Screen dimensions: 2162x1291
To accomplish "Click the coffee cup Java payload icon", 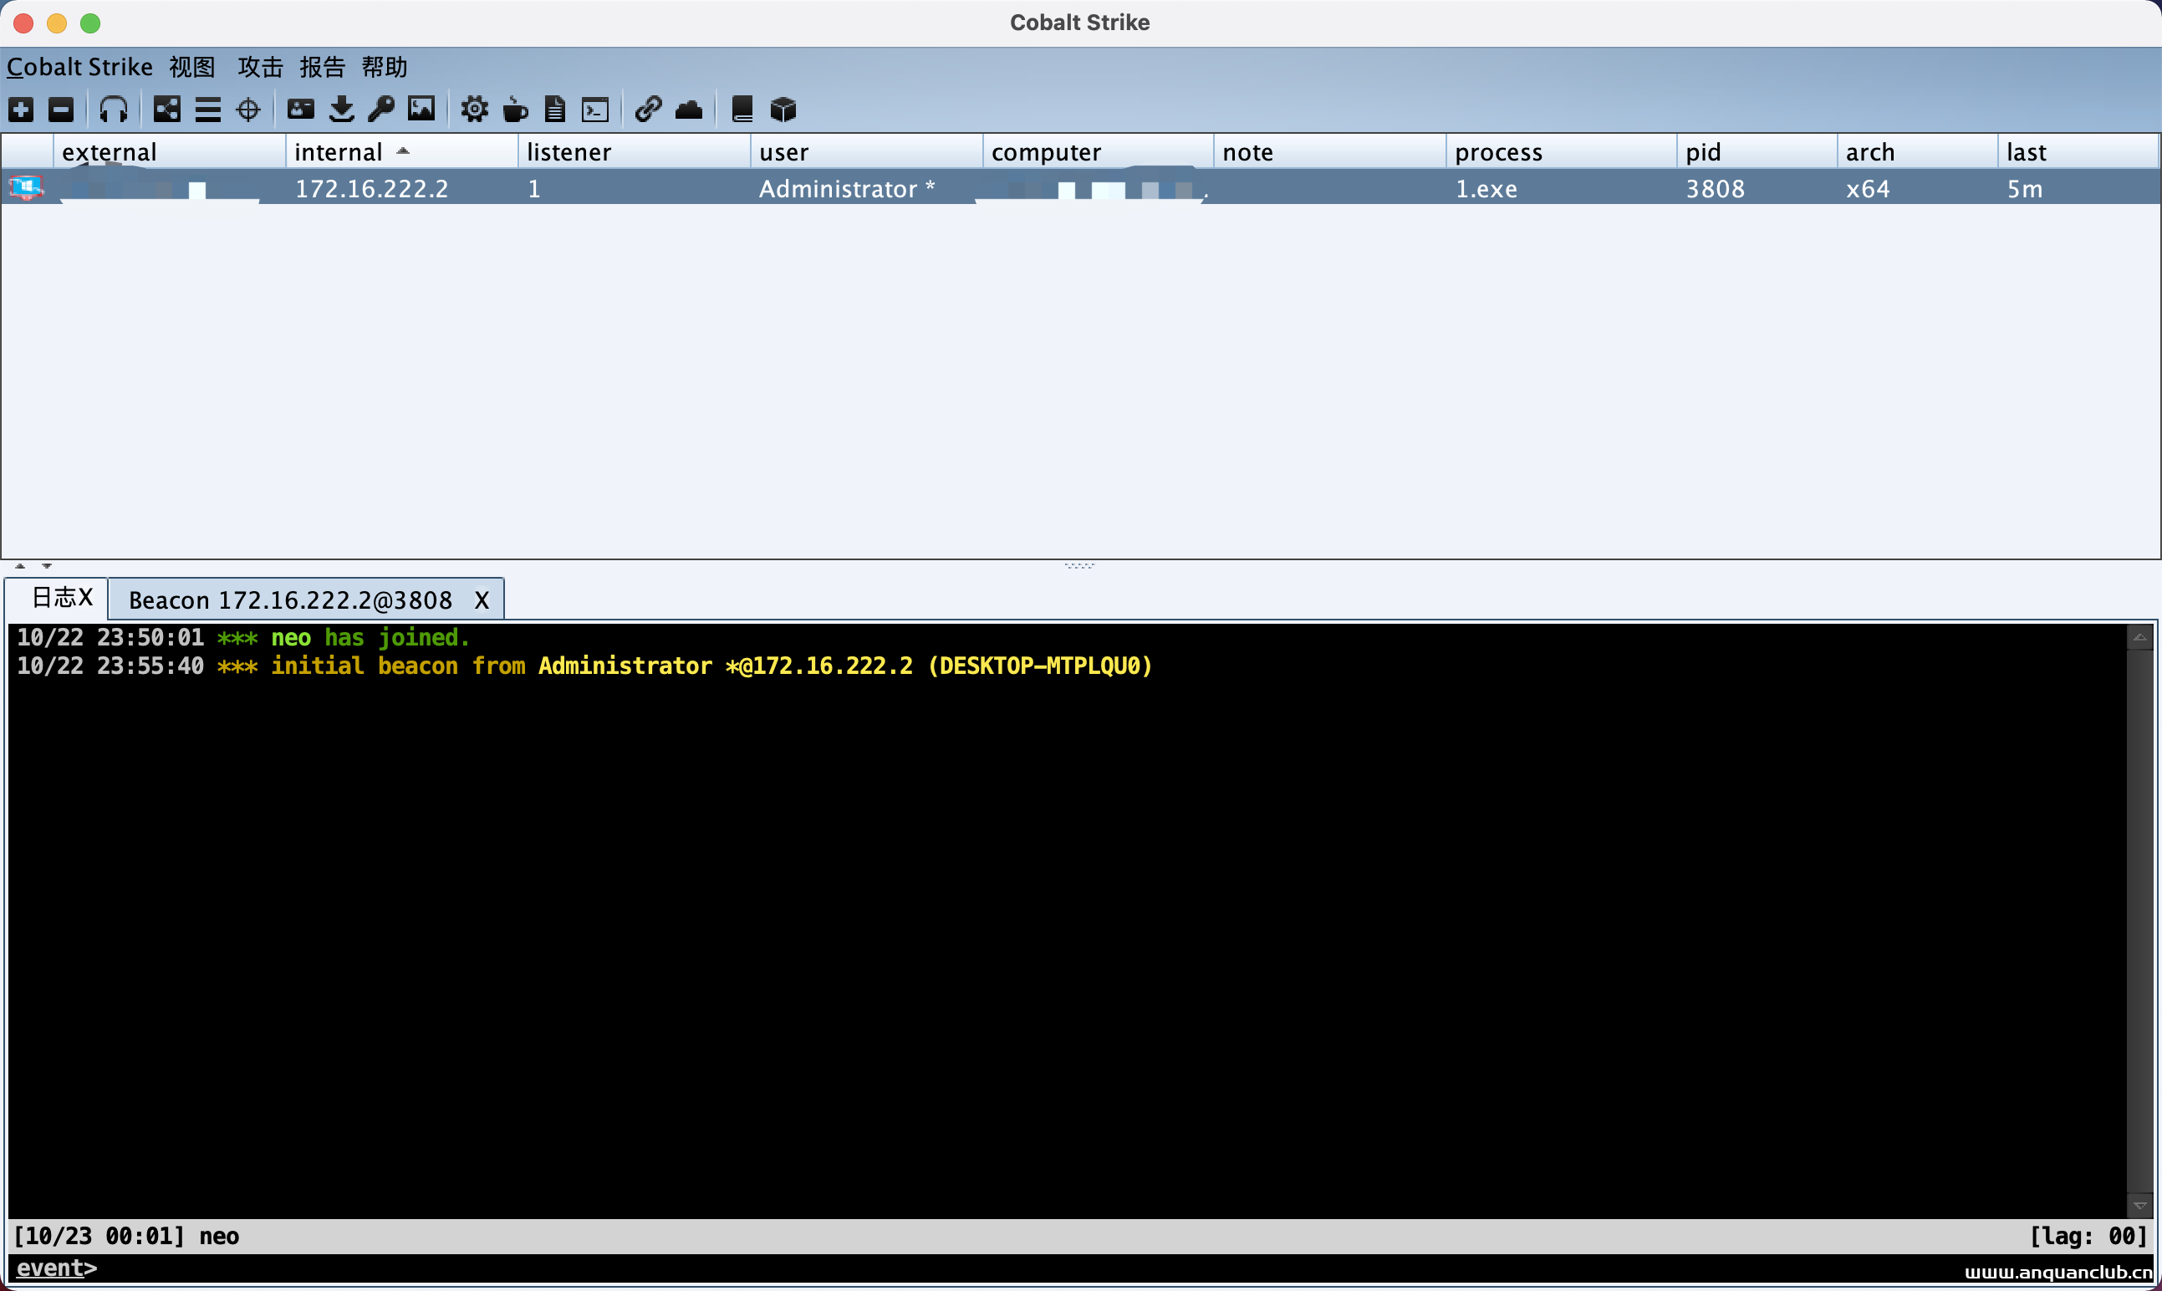I will pos(515,110).
